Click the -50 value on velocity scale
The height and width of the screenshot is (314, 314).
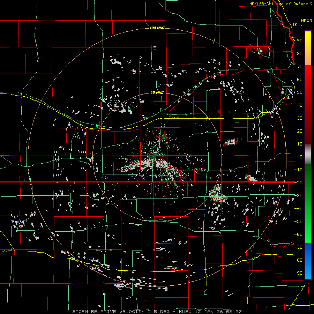click(298, 221)
